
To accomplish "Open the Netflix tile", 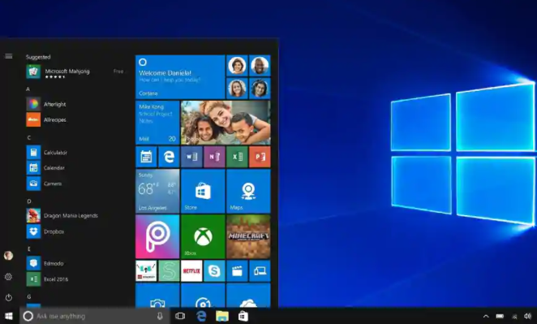I will click(x=191, y=271).
